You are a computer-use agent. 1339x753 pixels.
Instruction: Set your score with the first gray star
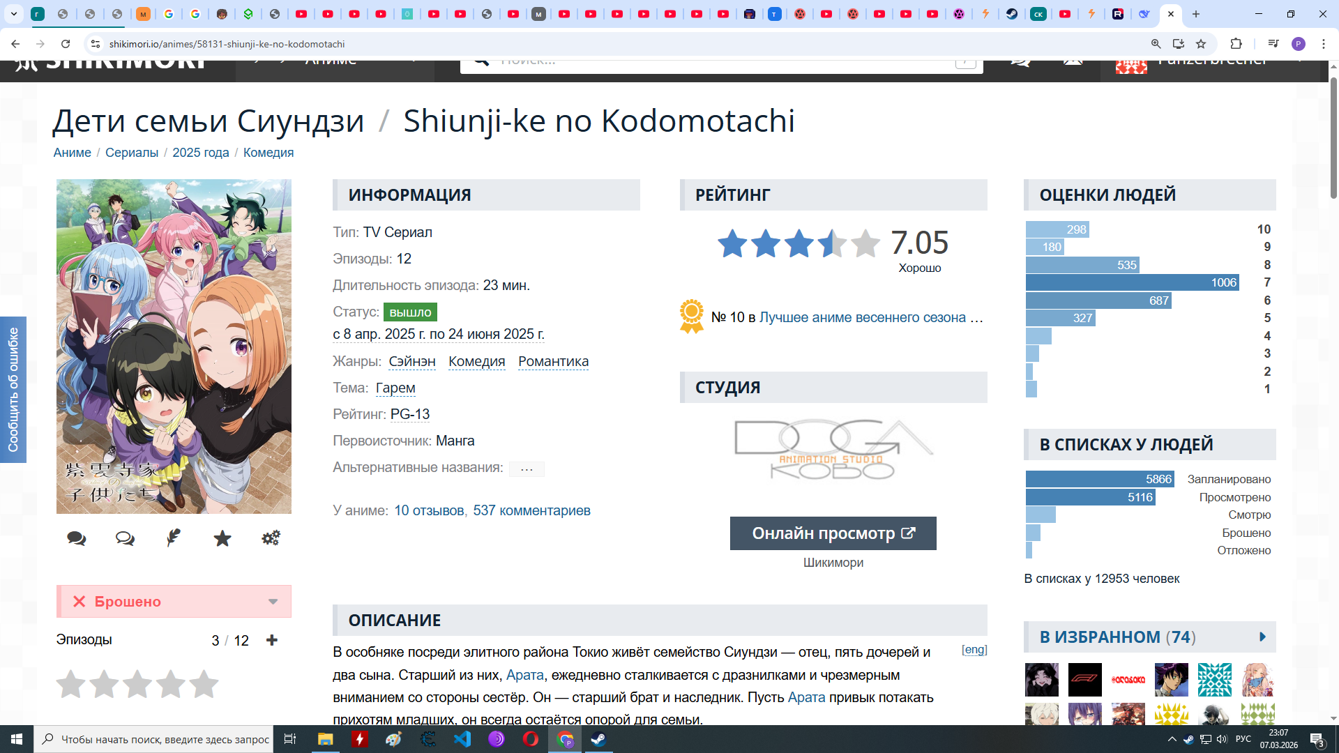pos(71,684)
